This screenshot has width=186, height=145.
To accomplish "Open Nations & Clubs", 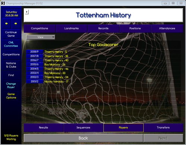I will (x=11, y=65).
